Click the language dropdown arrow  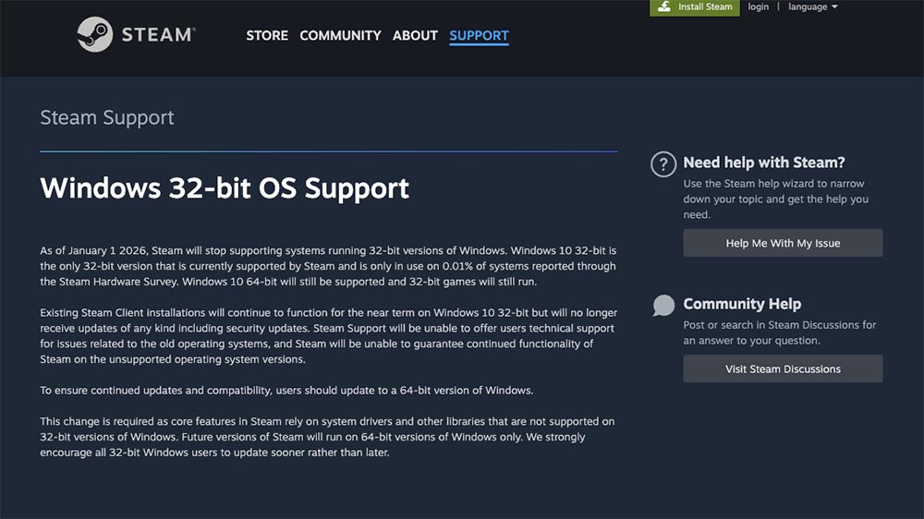(834, 7)
